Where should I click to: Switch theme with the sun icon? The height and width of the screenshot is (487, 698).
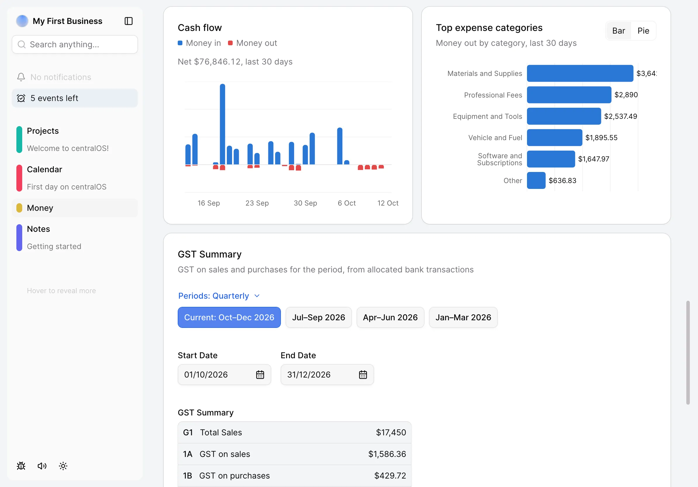(x=63, y=466)
